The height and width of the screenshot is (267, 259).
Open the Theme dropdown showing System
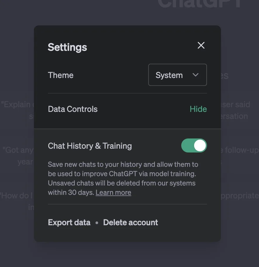click(177, 75)
